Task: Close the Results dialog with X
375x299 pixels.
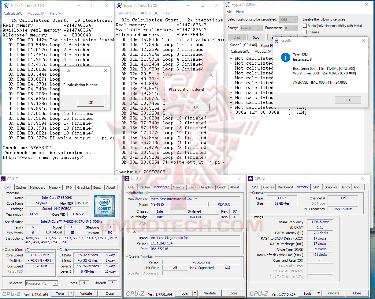Action: click(363, 40)
